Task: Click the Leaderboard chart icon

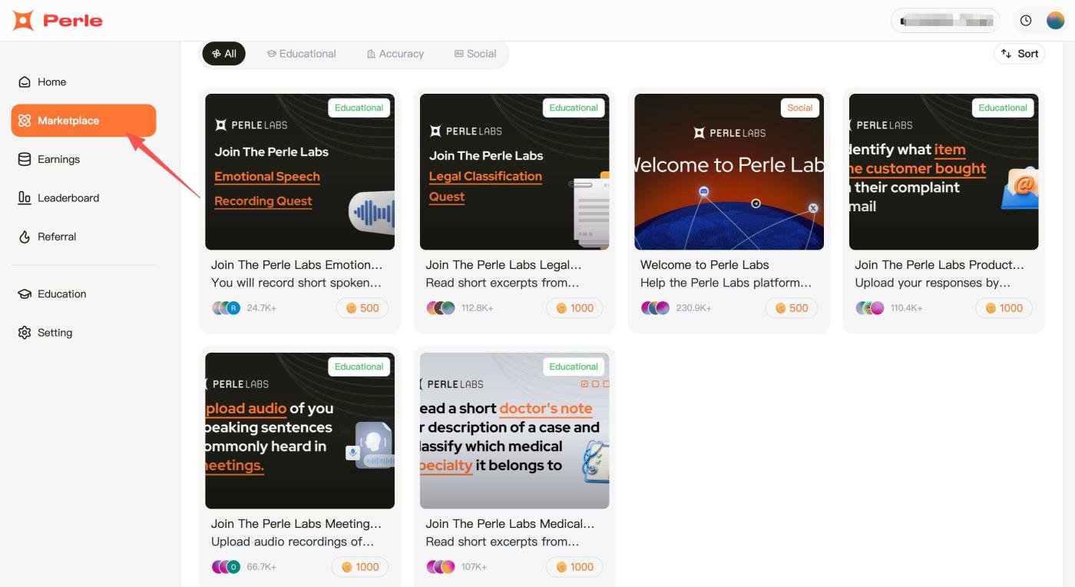Action: [x=25, y=198]
